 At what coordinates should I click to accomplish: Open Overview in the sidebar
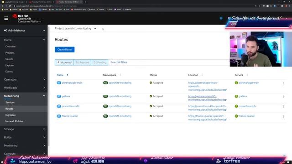10,46
